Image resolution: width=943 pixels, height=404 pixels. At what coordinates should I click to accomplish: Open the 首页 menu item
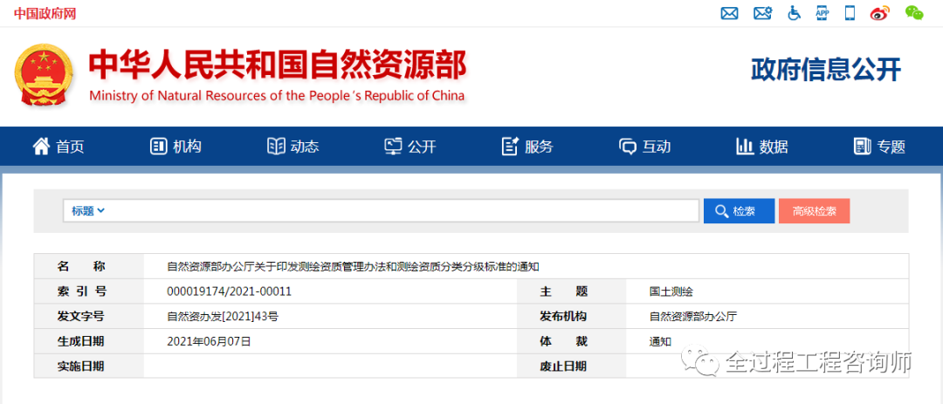(70, 147)
